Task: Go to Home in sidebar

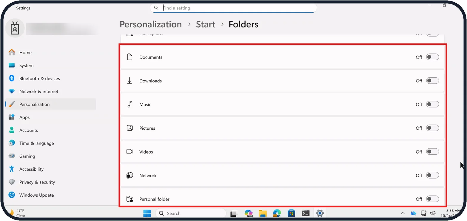Action: [x=51, y=52]
